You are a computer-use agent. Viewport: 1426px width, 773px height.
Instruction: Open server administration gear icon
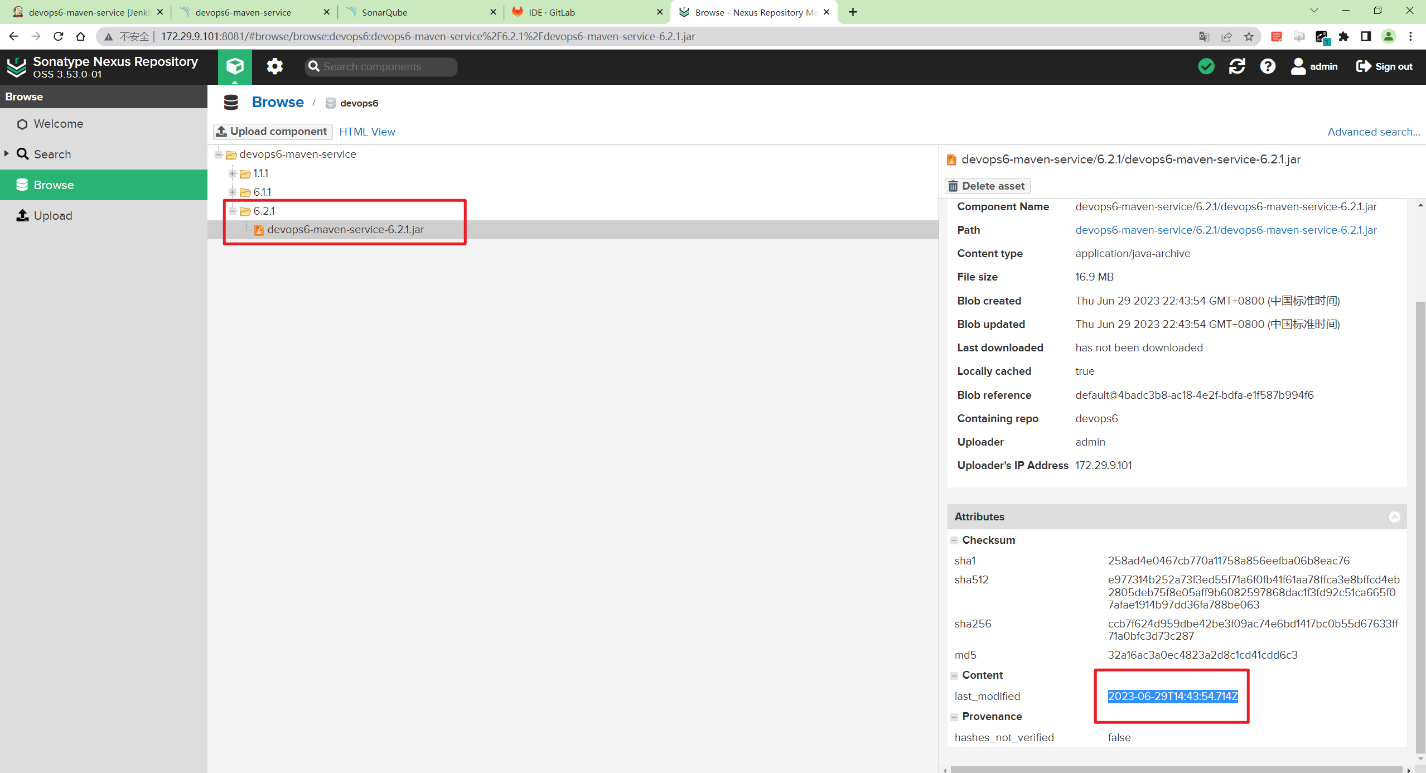[274, 66]
